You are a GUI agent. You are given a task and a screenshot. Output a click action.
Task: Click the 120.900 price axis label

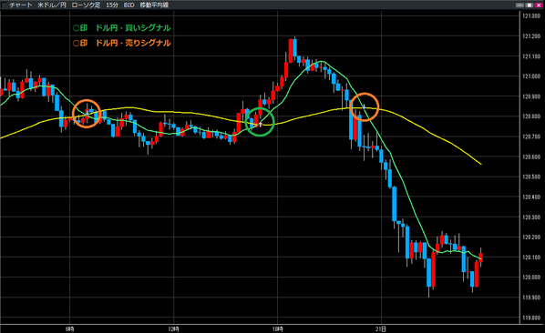[x=531, y=96]
